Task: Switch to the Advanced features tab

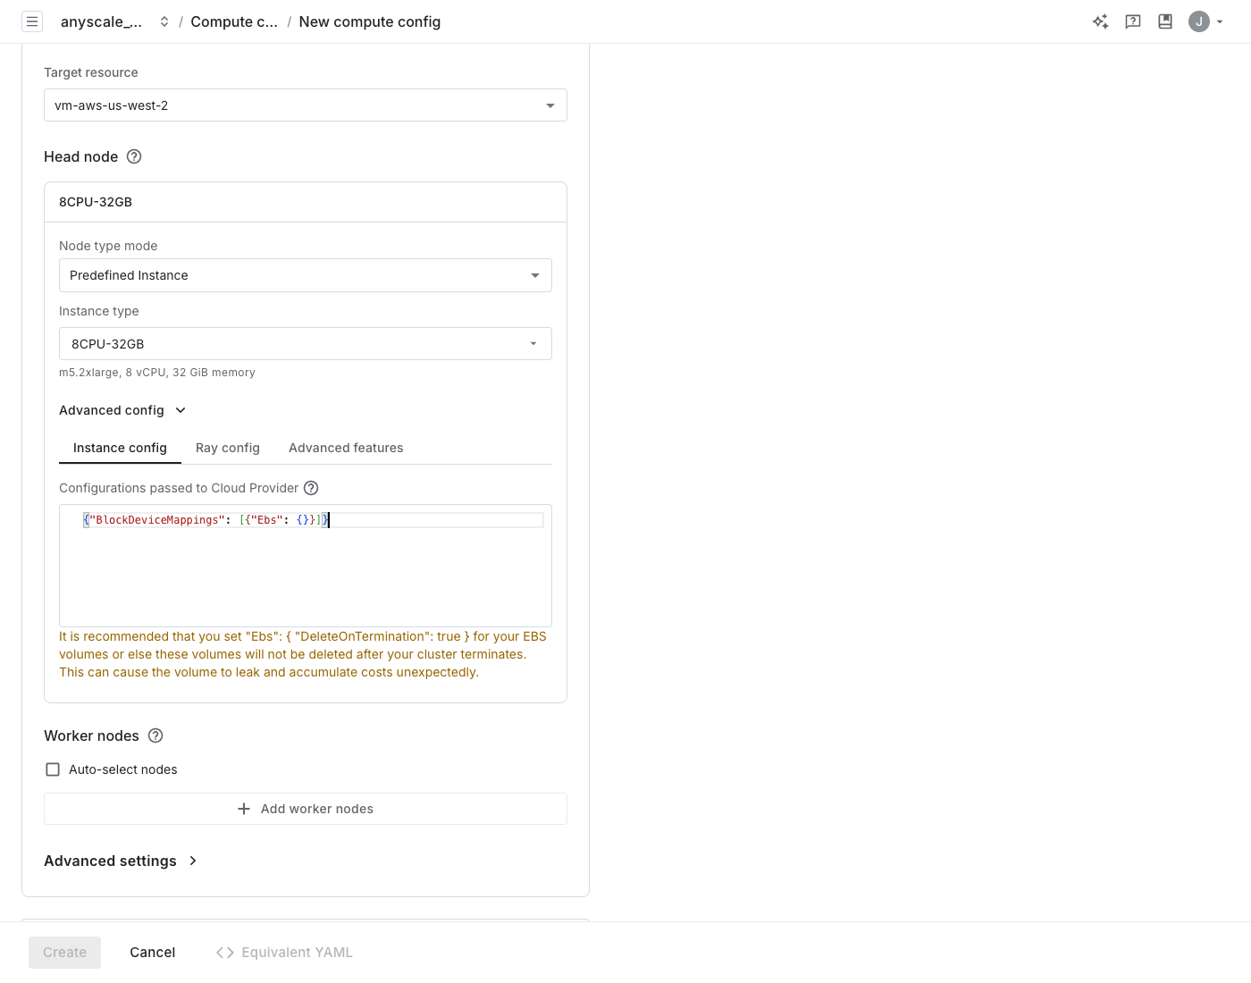Action: [x=346, y=448]
